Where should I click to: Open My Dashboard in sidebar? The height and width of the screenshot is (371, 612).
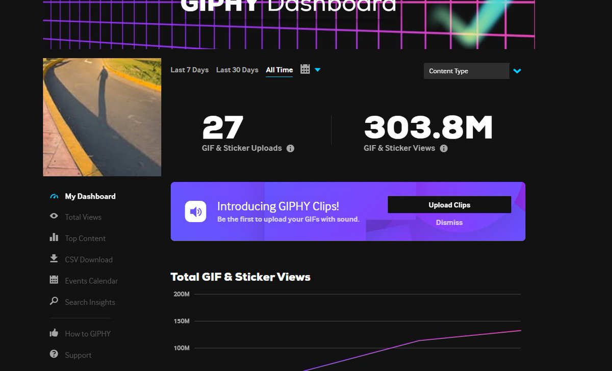point(90,196)
